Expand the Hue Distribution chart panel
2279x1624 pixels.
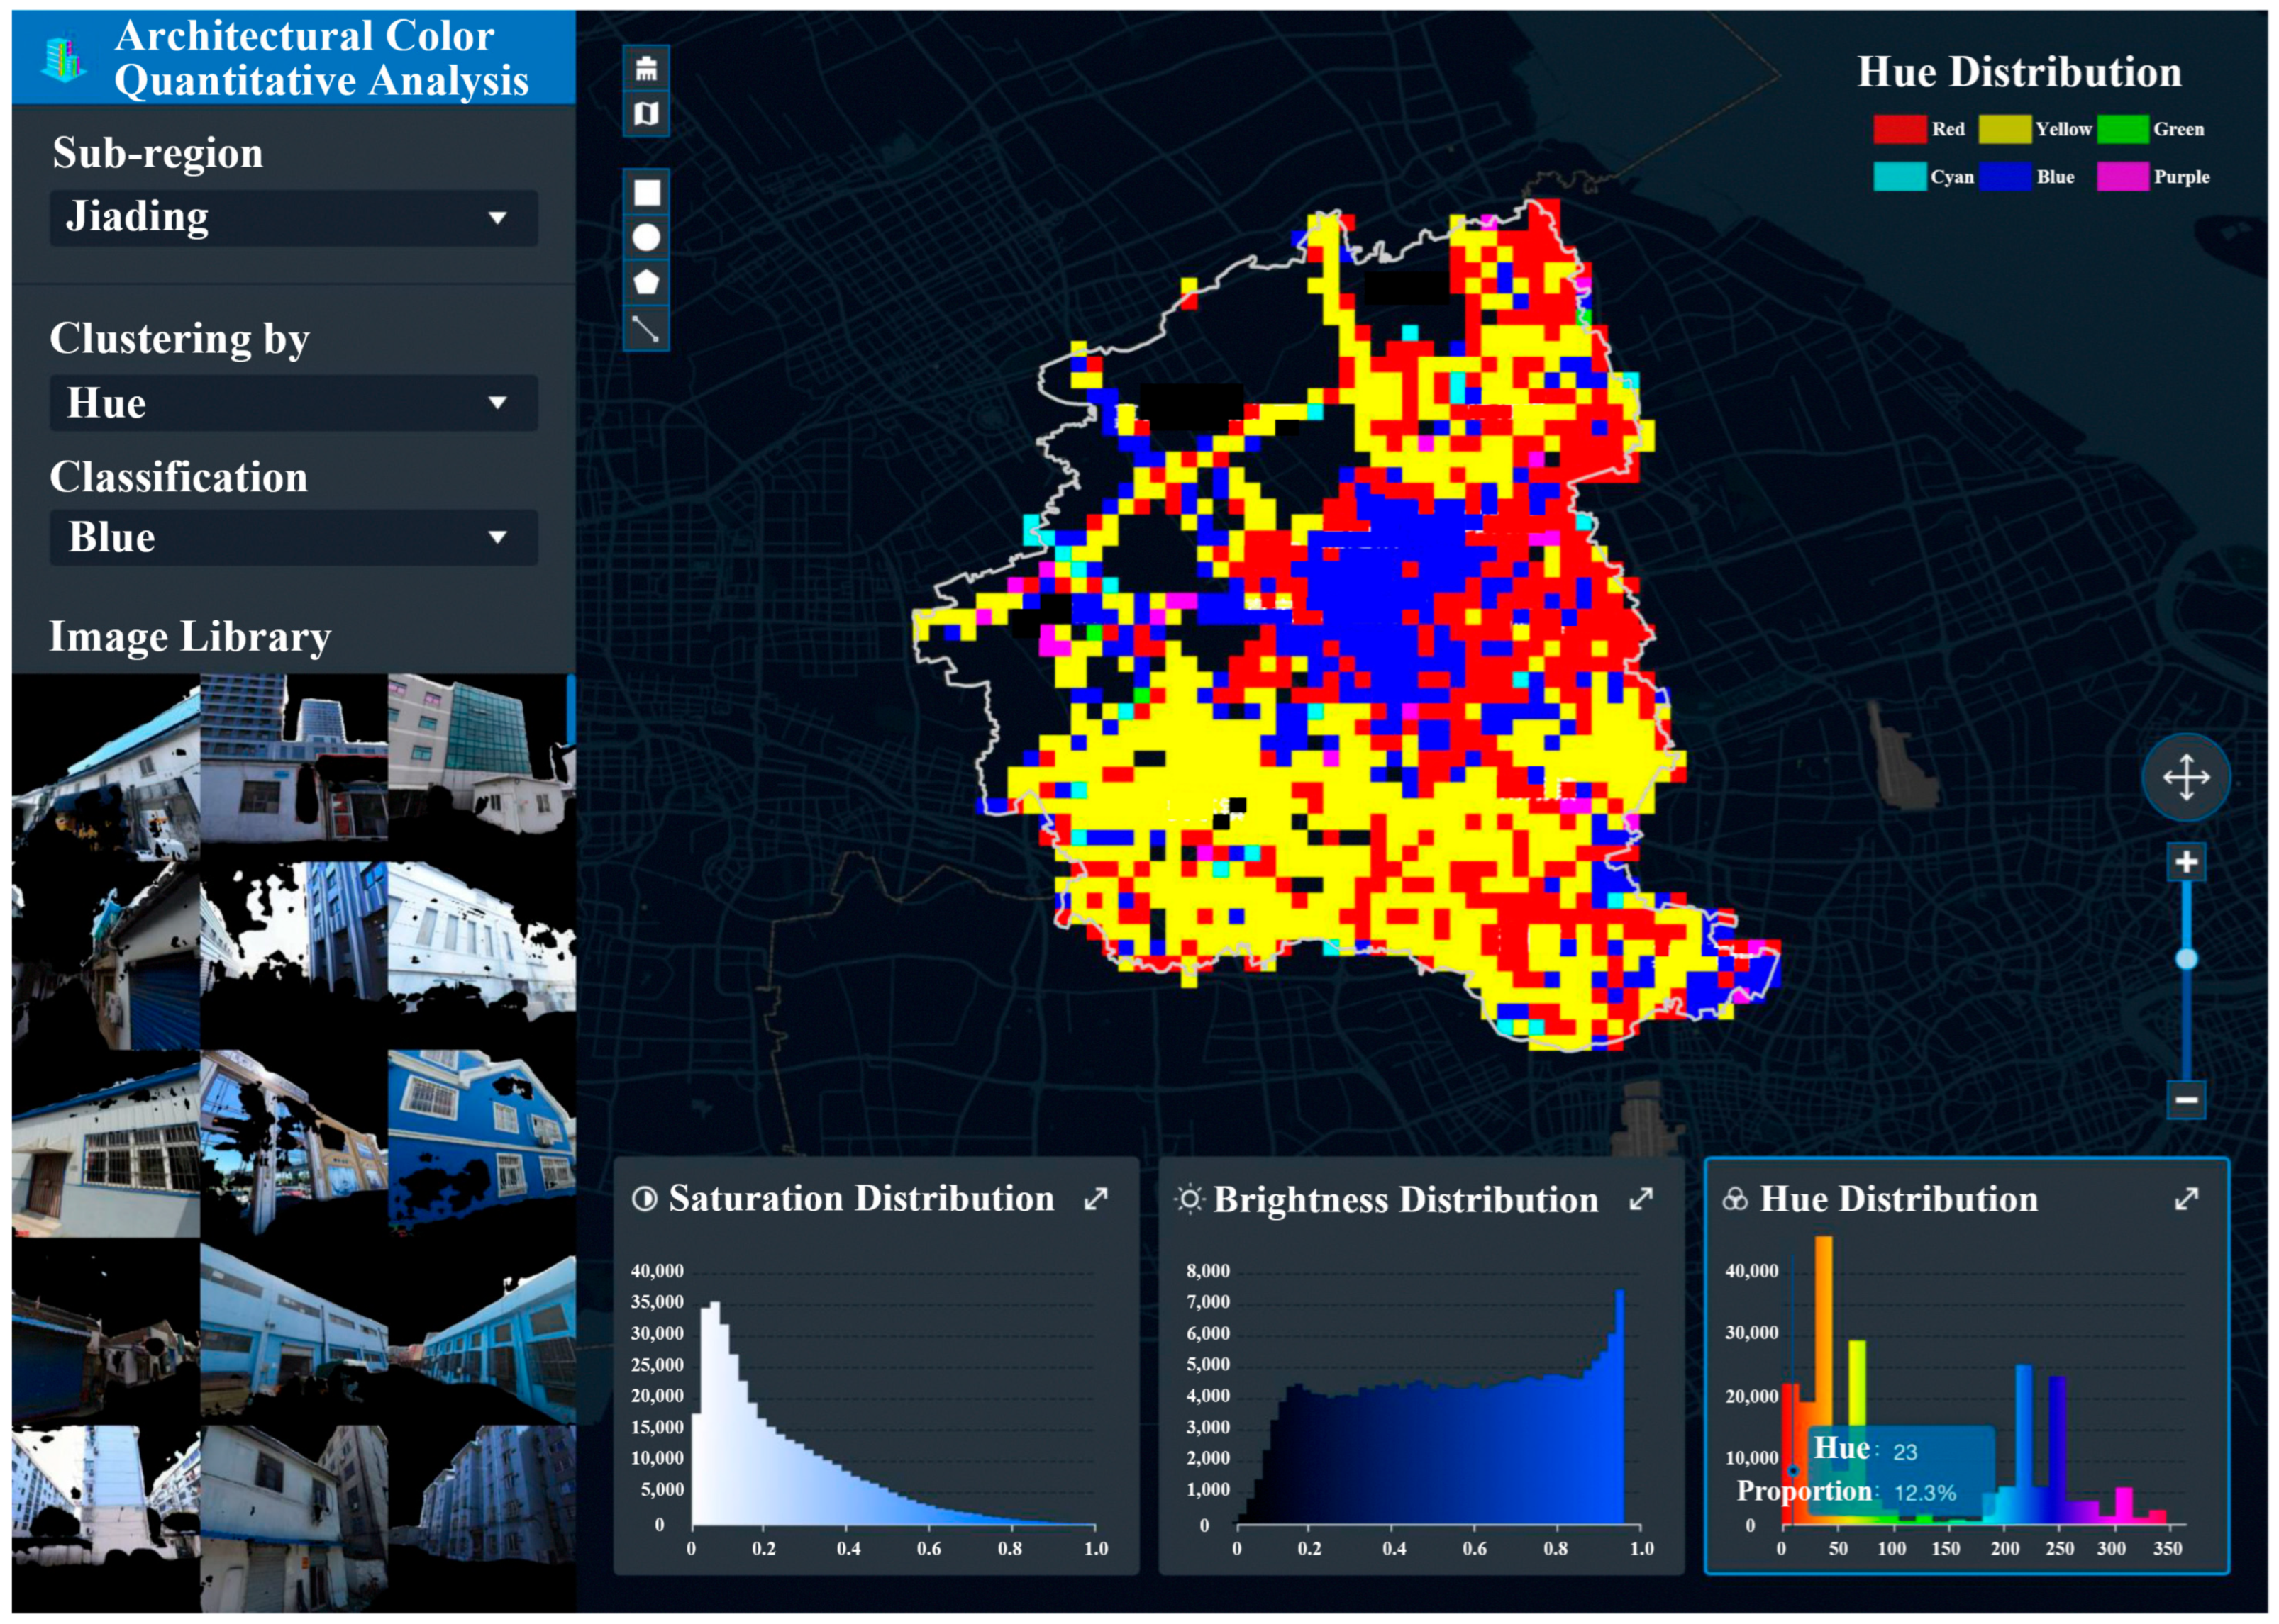pos(2186,1198)
